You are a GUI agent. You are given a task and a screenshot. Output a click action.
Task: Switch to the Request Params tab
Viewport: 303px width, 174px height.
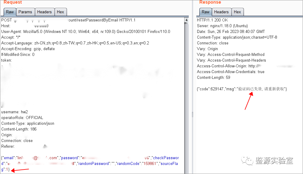(25, 12)
